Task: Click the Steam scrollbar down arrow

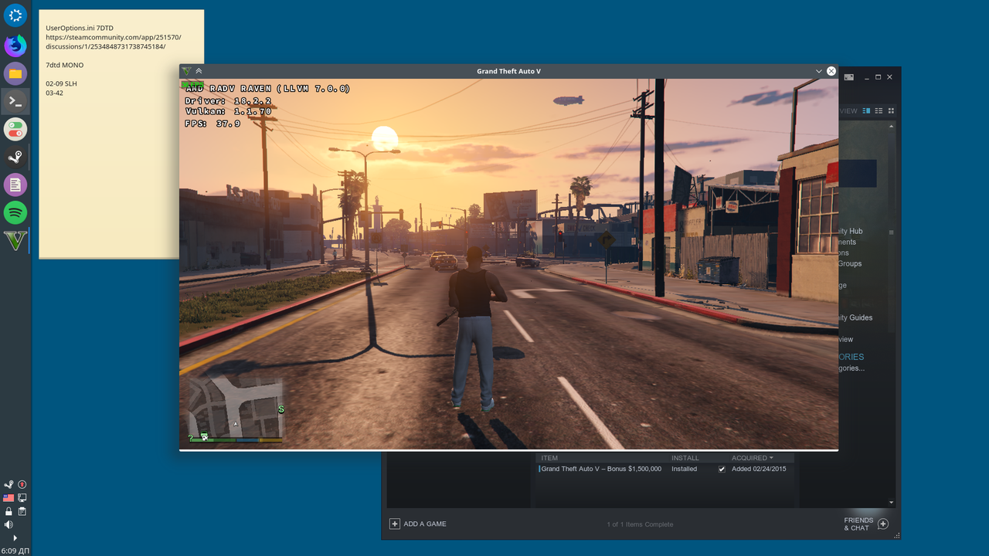Action: [892, 503]
